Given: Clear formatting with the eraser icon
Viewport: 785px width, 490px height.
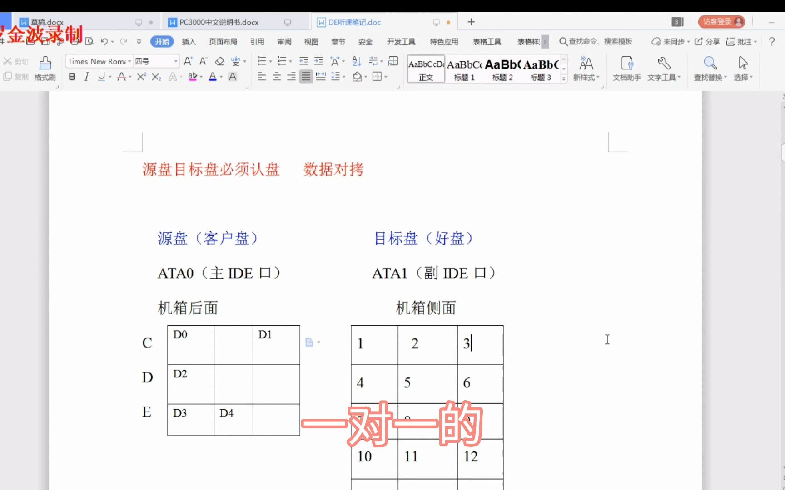Looking at the screenshot, I should tap(219, 61).
